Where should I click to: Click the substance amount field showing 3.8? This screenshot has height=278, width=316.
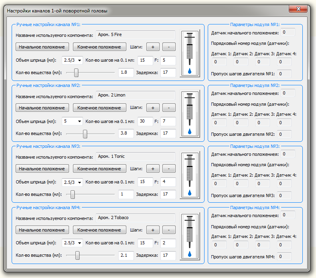click(x=126, y=133)
